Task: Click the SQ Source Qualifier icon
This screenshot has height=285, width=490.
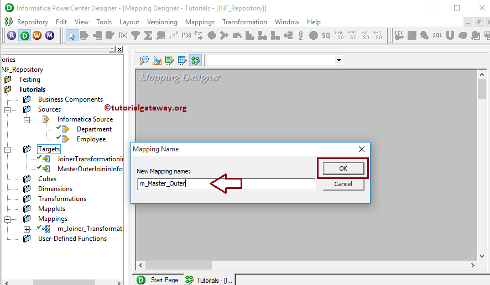Action: click(326, 35)
